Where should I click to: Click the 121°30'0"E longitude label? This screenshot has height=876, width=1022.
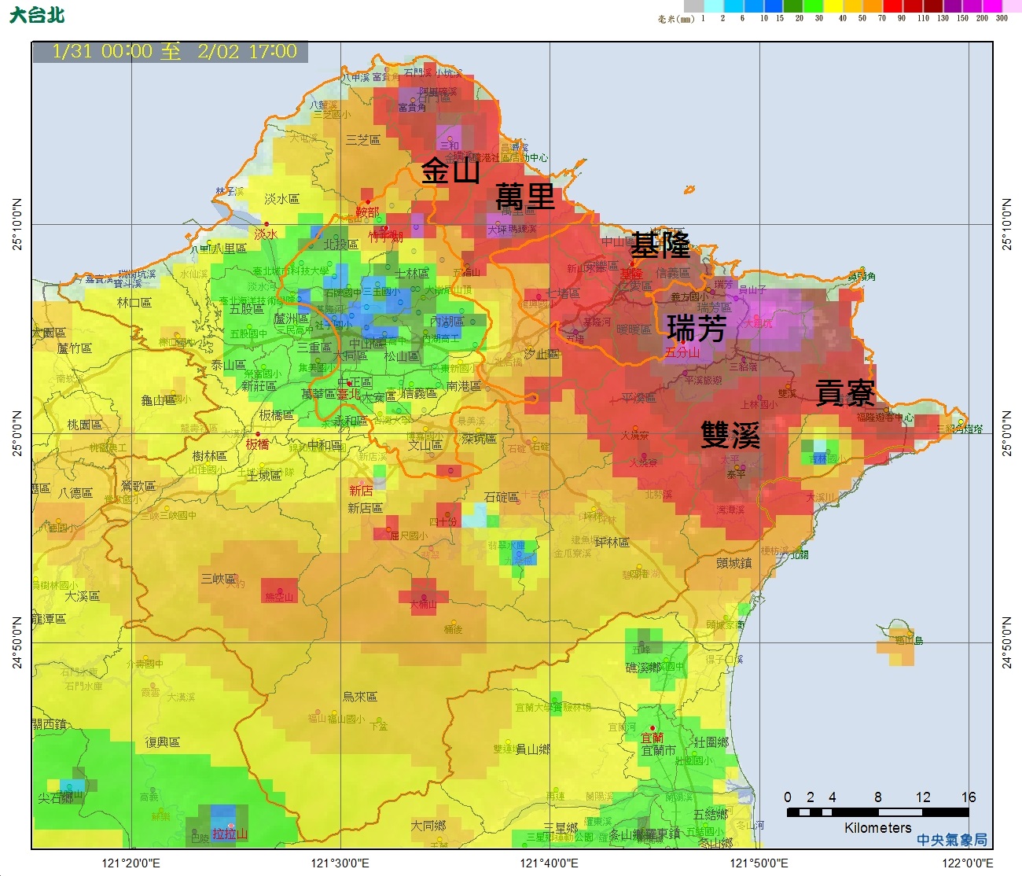click(340, 863)
